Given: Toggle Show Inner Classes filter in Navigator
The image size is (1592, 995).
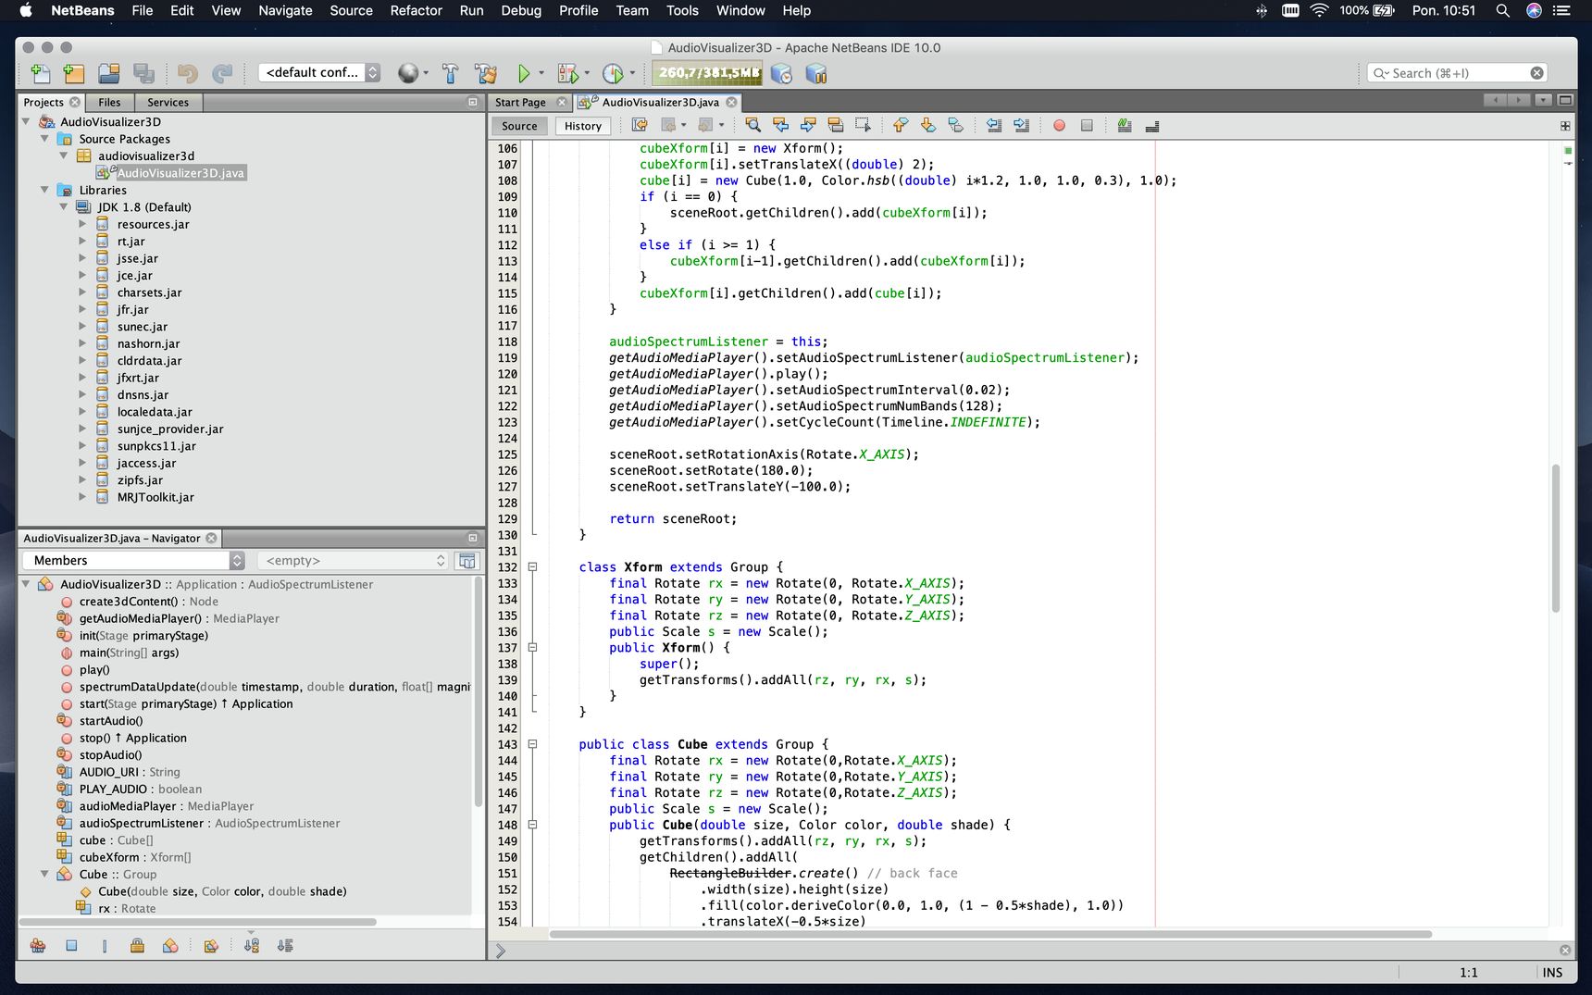Looking at the screenshot, I should [170, 945].
